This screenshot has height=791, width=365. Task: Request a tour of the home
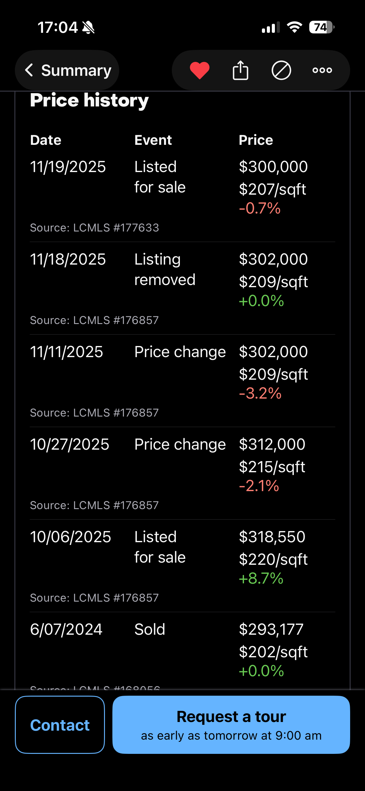click(231, 724)
